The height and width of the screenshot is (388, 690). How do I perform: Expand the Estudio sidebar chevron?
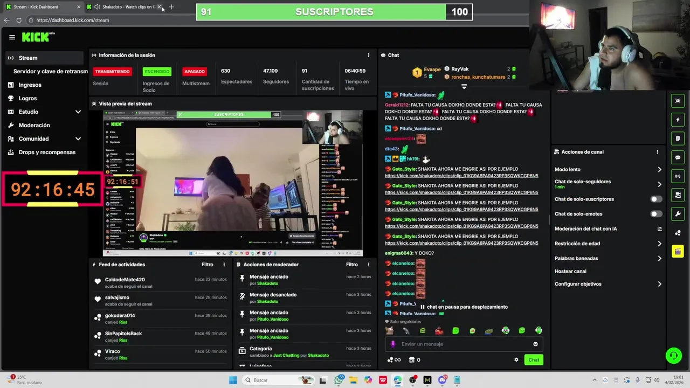coord(78,112)
